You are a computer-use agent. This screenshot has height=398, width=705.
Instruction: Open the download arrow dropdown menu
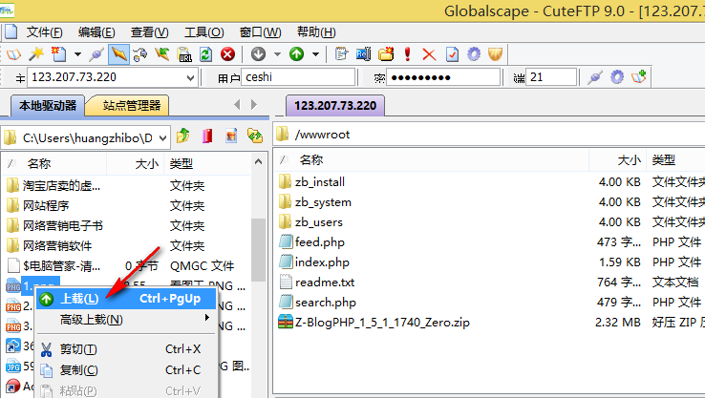point(277,54)
